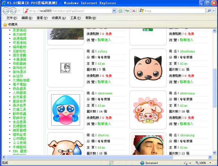
Task: Click 點擊進入 link for zhutouwe gallery
Action: 104,124
